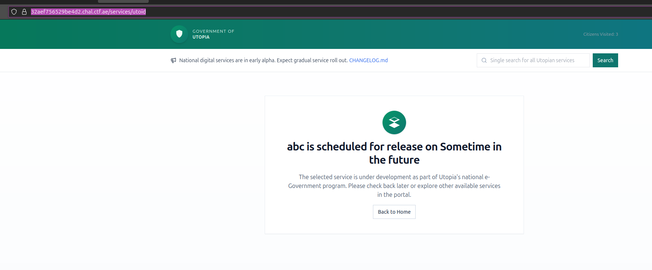Image resolution: width=652 pixels, height=270 pixels.
Task: Click the green stacked layers service icon
Action: coord(394,122)
